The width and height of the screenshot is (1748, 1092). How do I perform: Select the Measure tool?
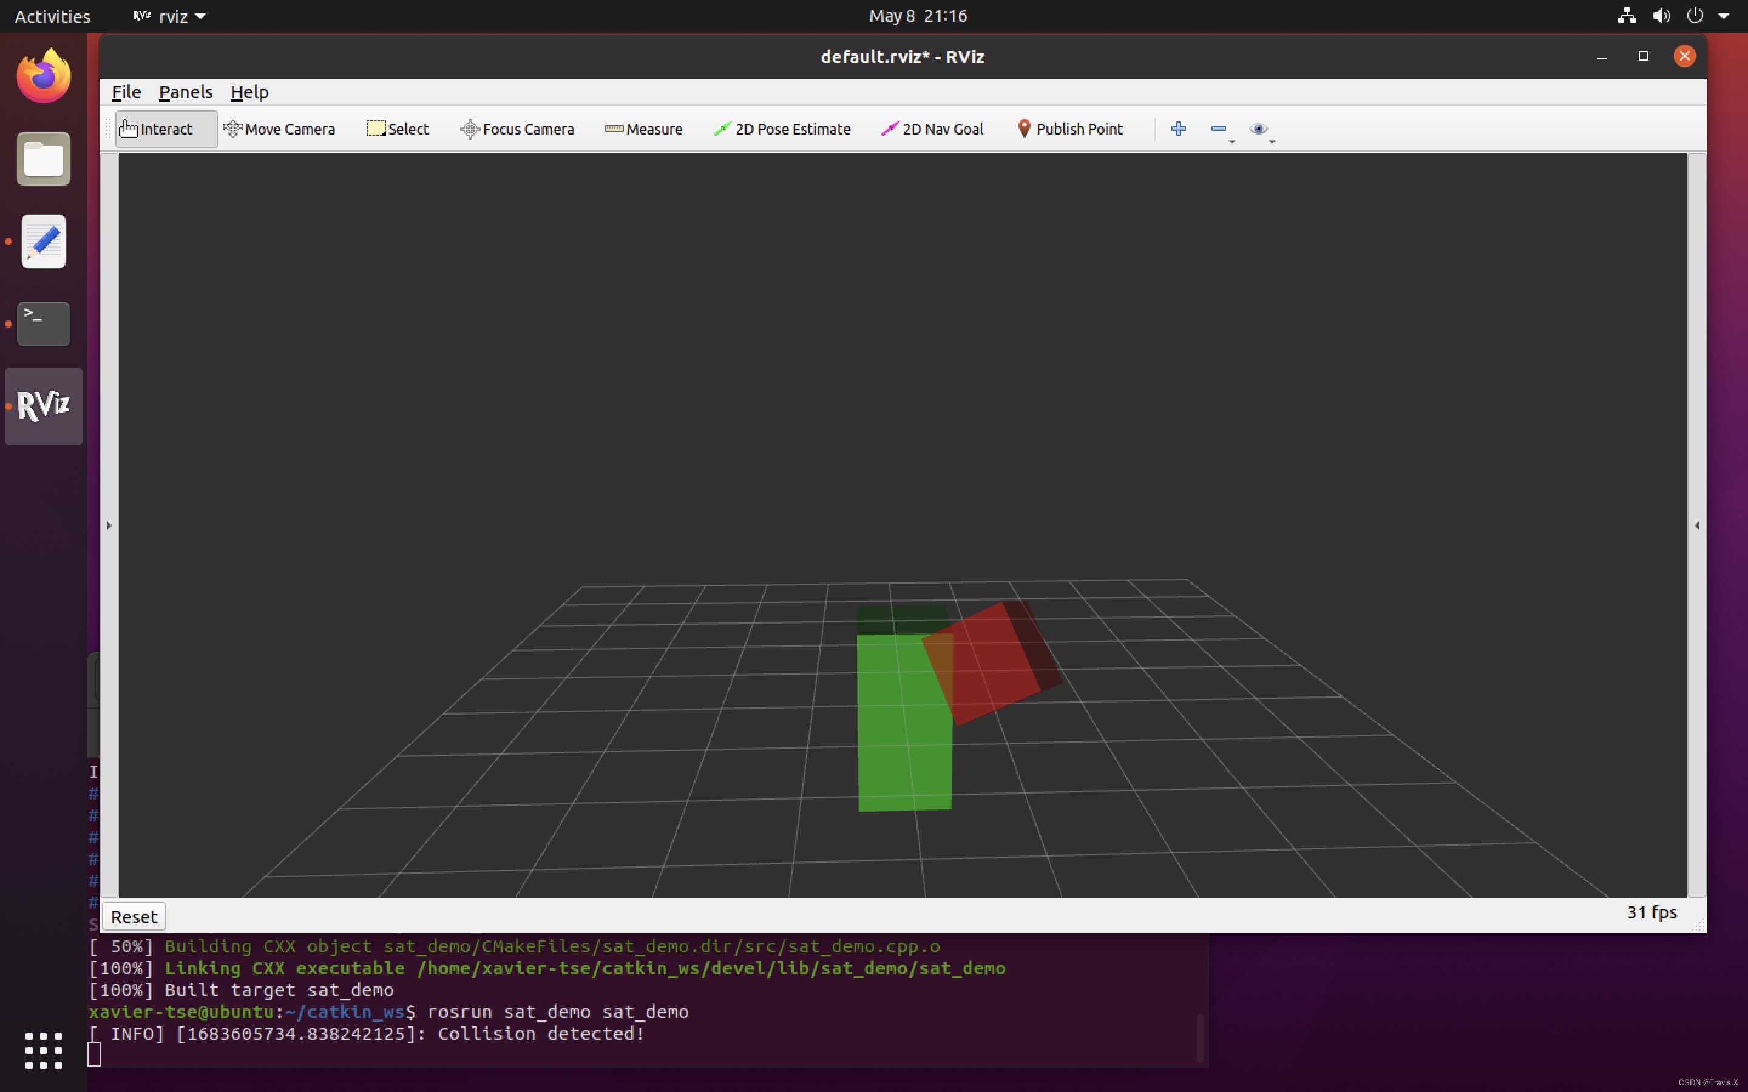(645, 129)
